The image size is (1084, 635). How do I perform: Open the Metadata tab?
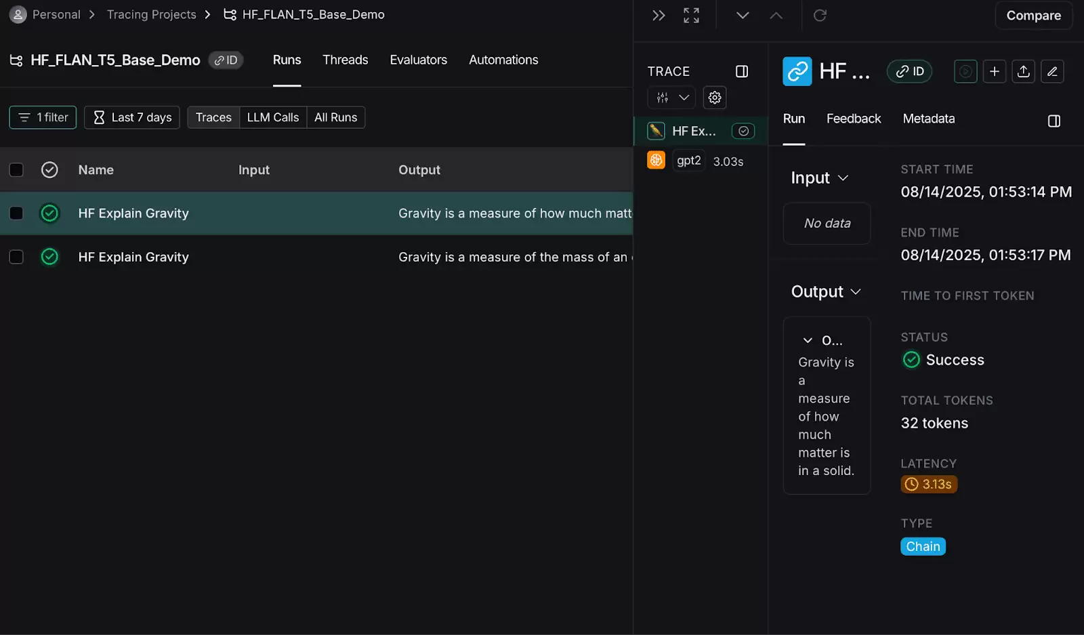pos(928,119)
